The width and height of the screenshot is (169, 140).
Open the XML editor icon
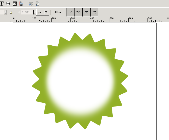click(x=15, y=4)
